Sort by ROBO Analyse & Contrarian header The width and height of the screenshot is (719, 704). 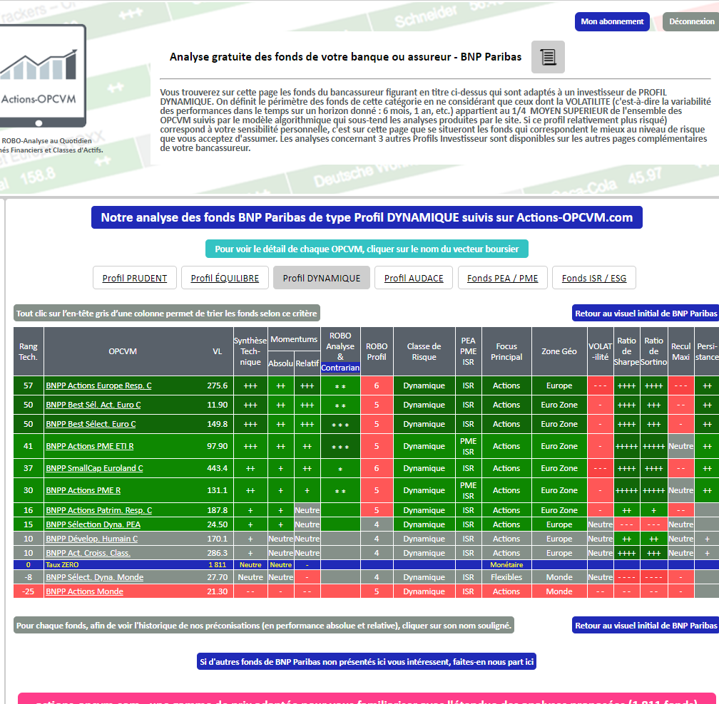coord(340,351)
